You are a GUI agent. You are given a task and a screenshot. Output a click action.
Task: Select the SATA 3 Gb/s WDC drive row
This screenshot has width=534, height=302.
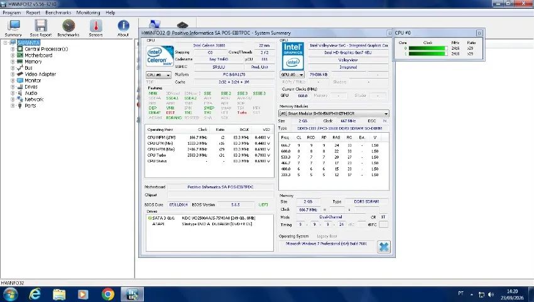point(209,218)
